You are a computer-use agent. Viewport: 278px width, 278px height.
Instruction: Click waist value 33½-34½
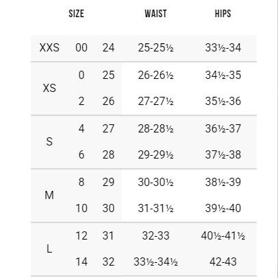point(155,262)
